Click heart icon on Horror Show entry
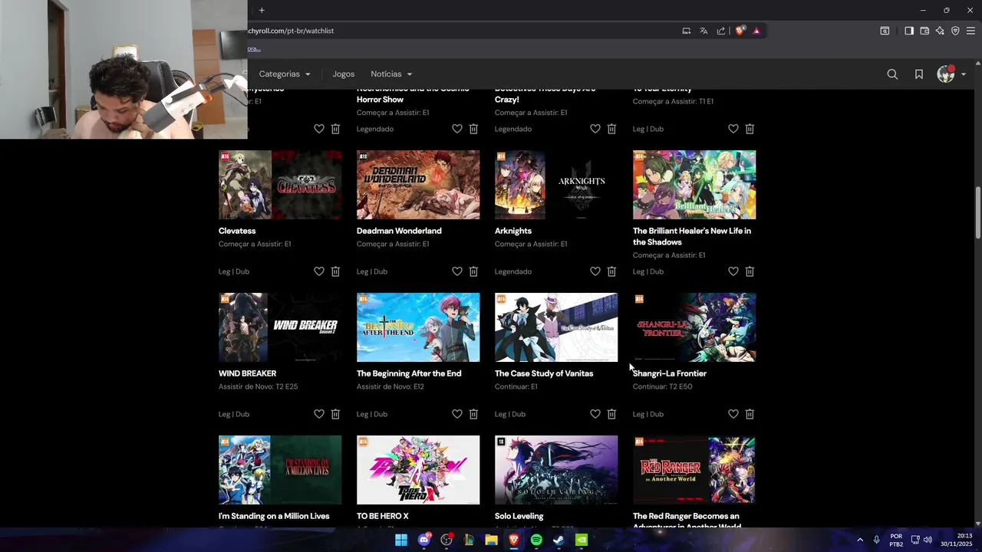The height and width of the screenshot is (552, 982). pos(457,129)
